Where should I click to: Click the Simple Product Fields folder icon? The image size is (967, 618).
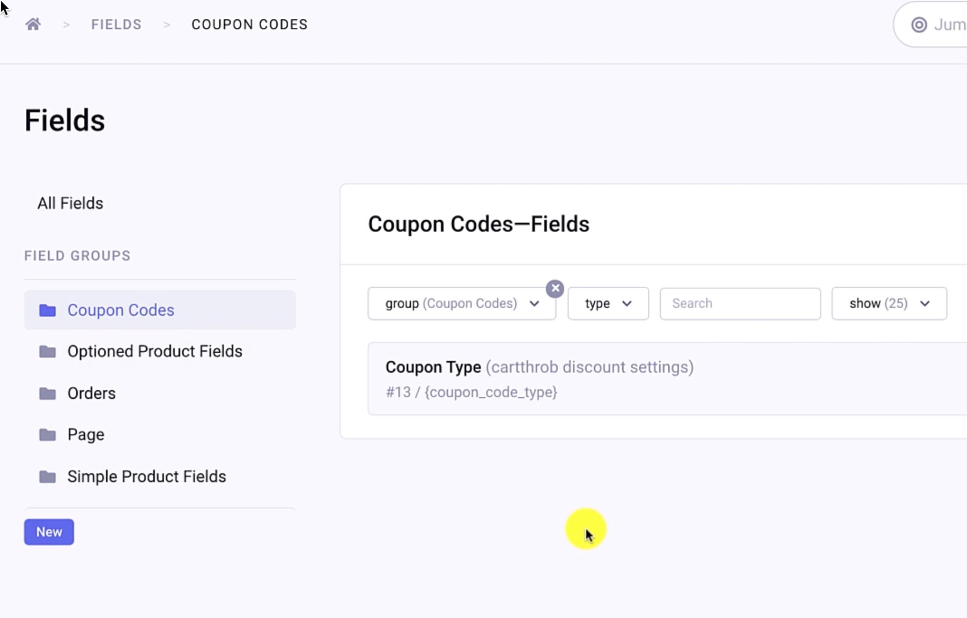point(47,477)
